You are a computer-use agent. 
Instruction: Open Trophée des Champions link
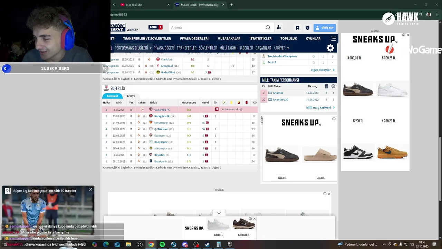pos(282,56)
